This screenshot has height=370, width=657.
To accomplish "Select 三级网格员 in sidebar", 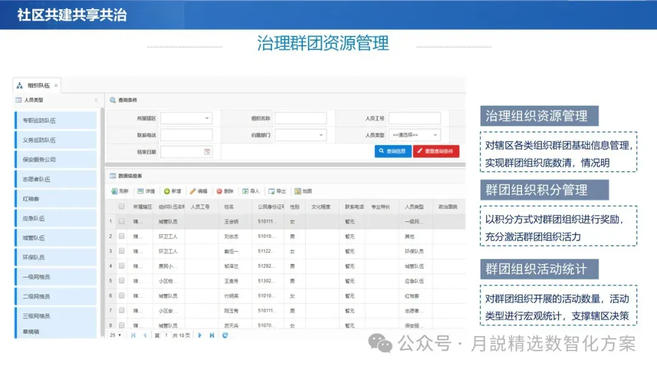I will coord(55,316).
